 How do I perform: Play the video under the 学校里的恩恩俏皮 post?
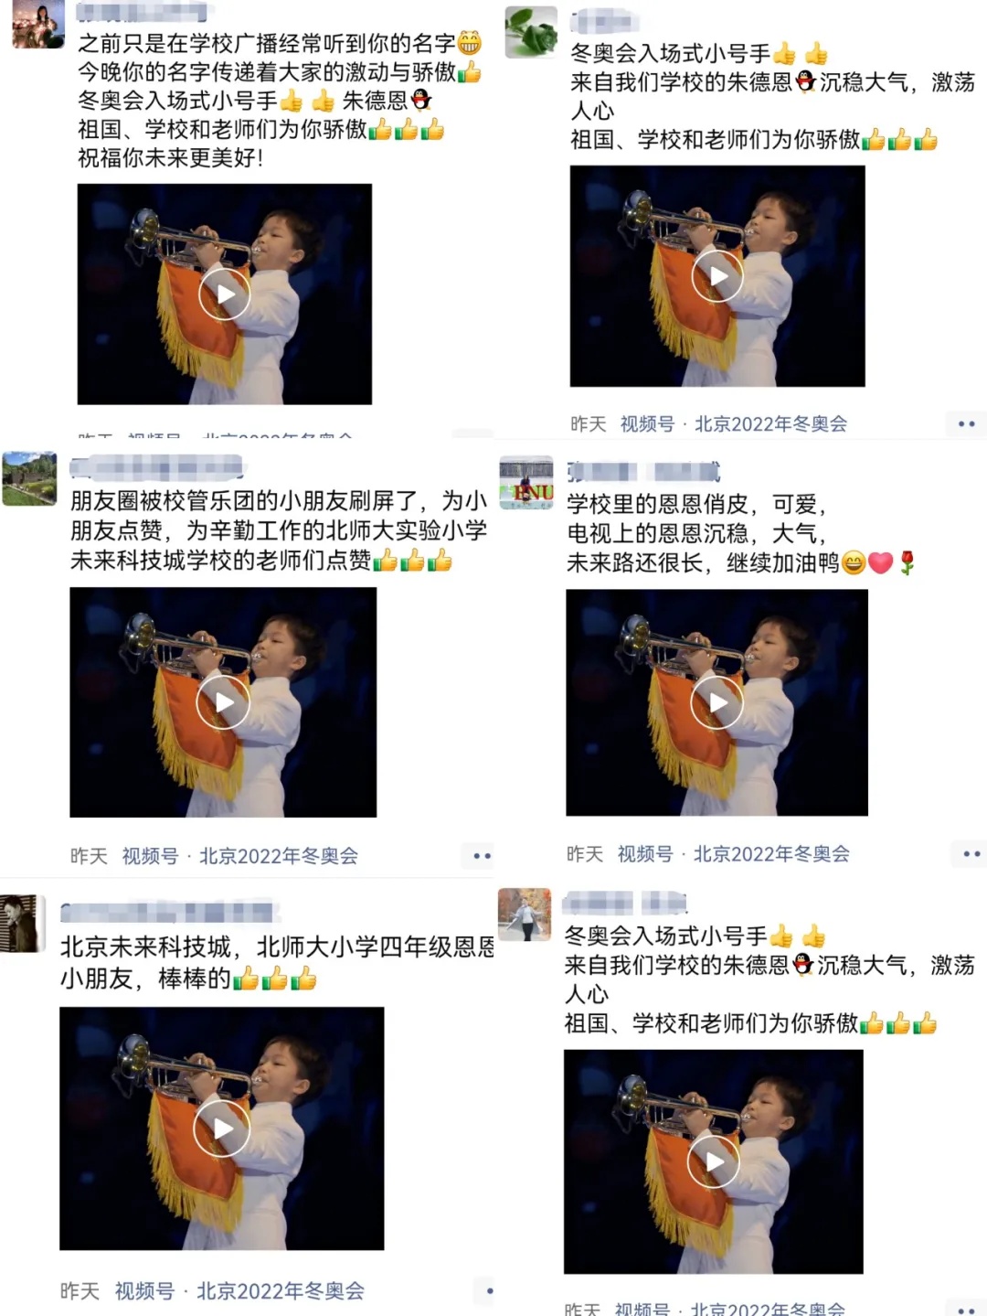point(717,702)
